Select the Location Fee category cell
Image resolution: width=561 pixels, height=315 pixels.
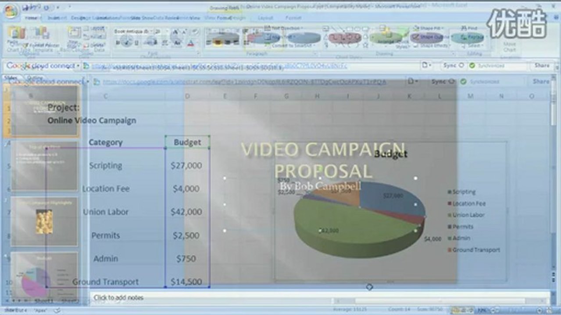pyautogui.click(x=106, y=189)
